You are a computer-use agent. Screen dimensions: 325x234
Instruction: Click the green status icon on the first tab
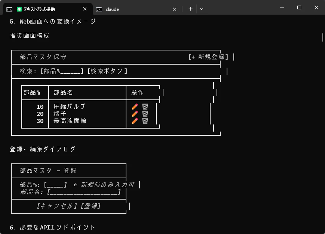[19, 9]
